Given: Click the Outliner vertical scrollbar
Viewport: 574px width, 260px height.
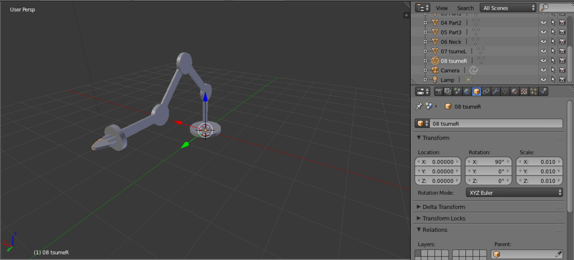Looking at the screenshot, I should click(570, 64).
